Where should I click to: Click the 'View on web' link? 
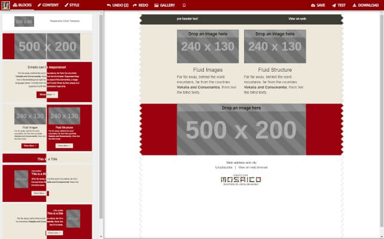tap(297, 19)
